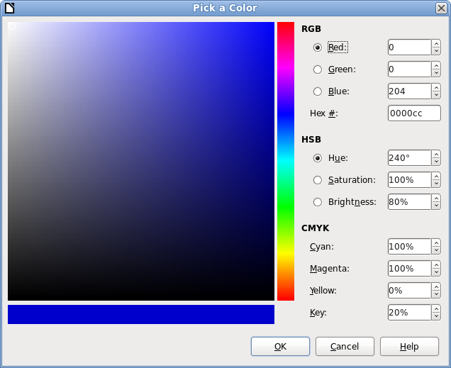The width and height of the screenshot is (451, 368).
Task: Decrease the Cyan percentage with down arrow
Action: click(x=435, y=250)
